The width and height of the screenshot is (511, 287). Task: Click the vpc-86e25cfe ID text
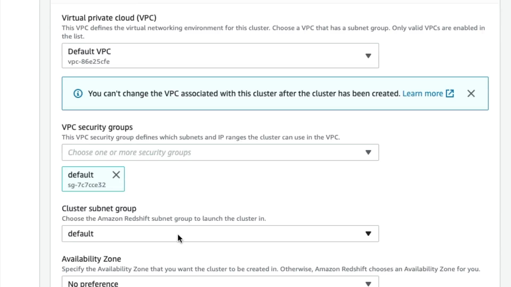89,62
